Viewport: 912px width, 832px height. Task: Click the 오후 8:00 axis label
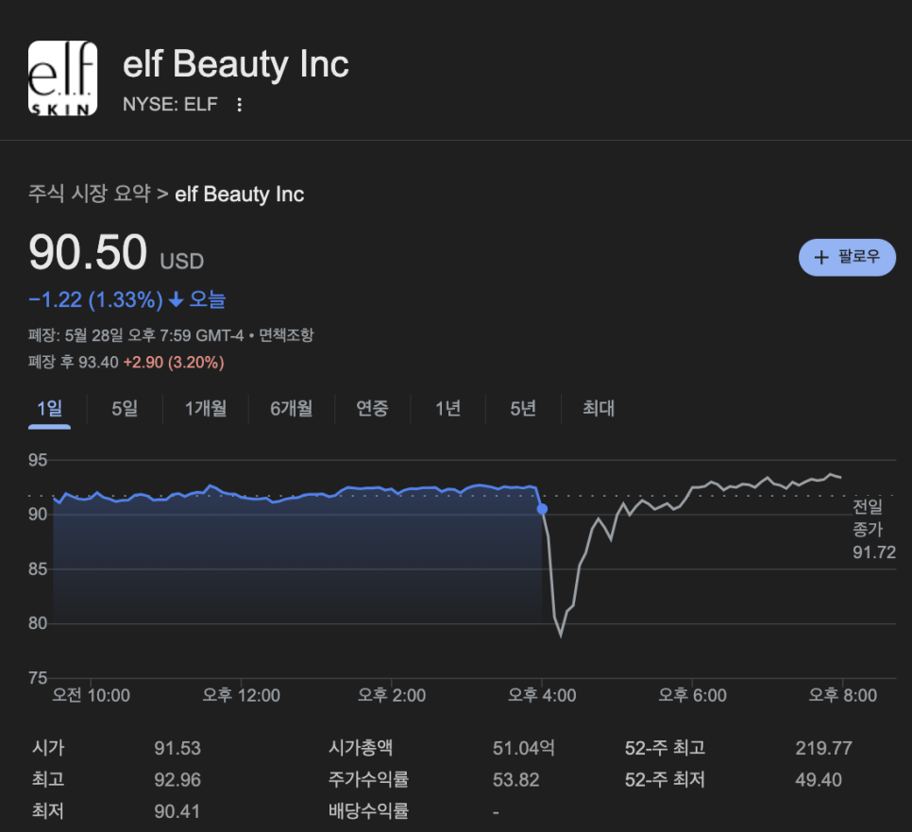843,695
